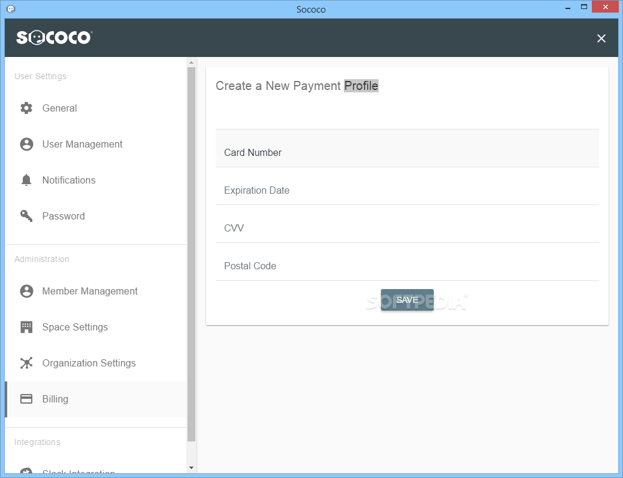Minimize the Sococo window
Viewport: 623px width, 478px height.
tap(568, 7)
